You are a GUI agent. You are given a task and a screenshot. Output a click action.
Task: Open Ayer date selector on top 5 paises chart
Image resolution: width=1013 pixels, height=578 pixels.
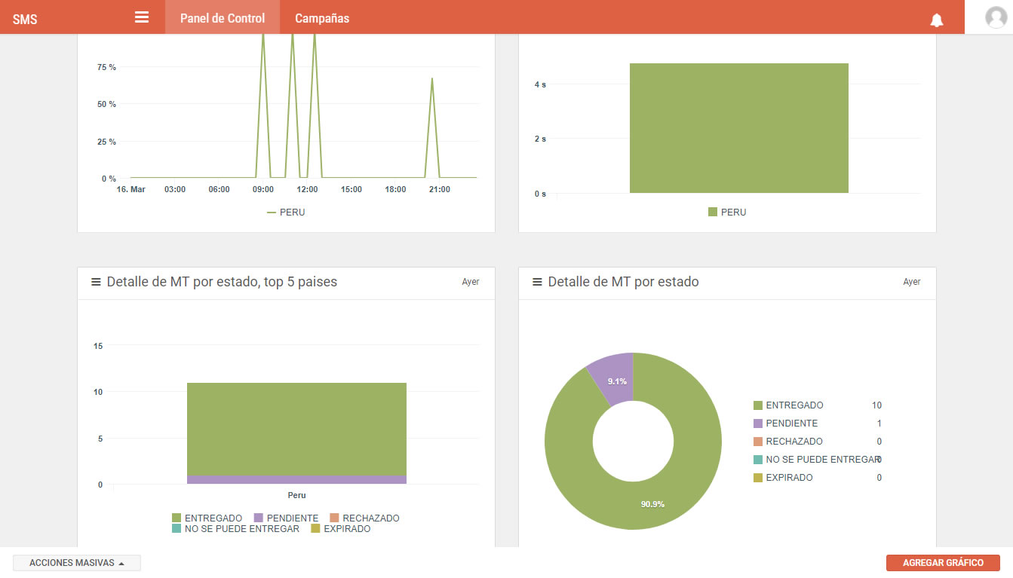[471, 282]
